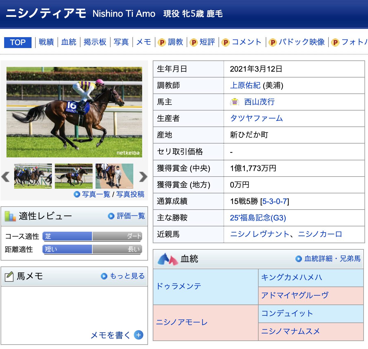
Task: Open the 血統 tab
Action: pyautogui.click(x=69, y=42)
